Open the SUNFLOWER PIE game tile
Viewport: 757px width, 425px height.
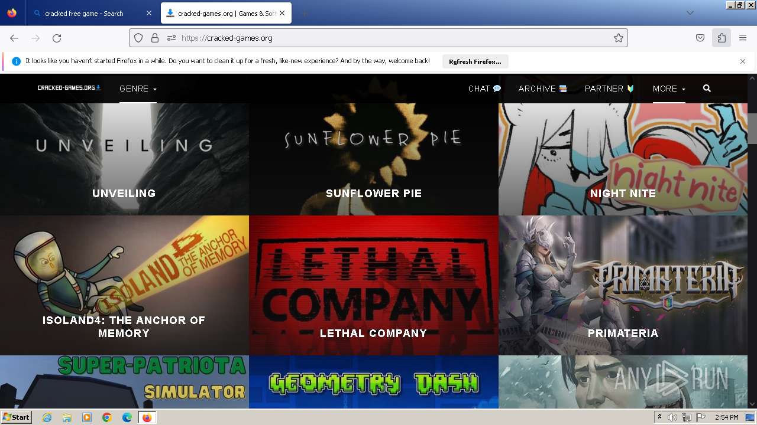point(374,159)
